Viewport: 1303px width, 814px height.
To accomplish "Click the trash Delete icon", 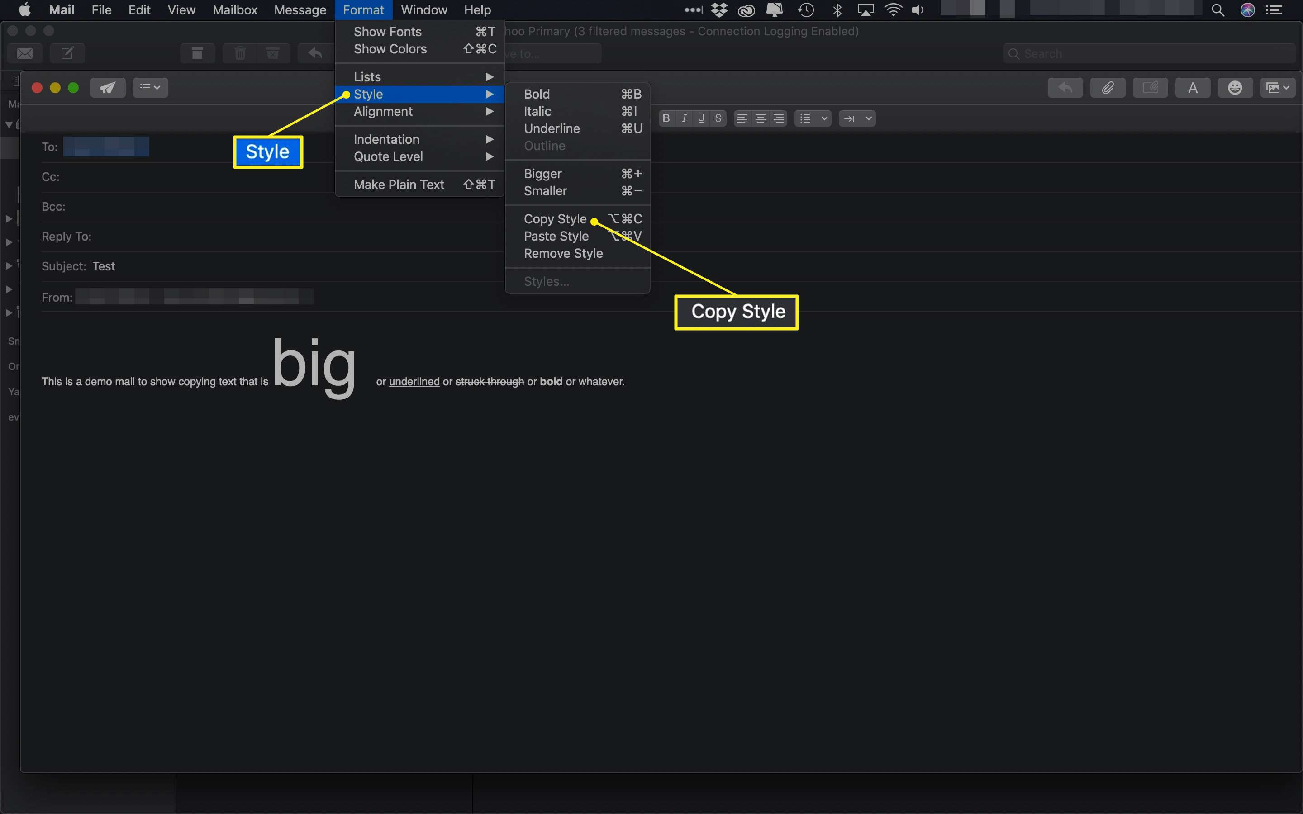I will click(x=240, y=53).
